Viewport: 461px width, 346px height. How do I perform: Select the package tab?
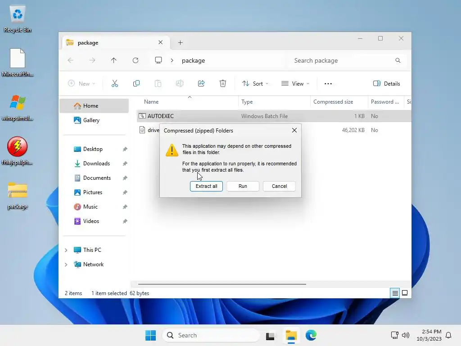click(116, 43)
